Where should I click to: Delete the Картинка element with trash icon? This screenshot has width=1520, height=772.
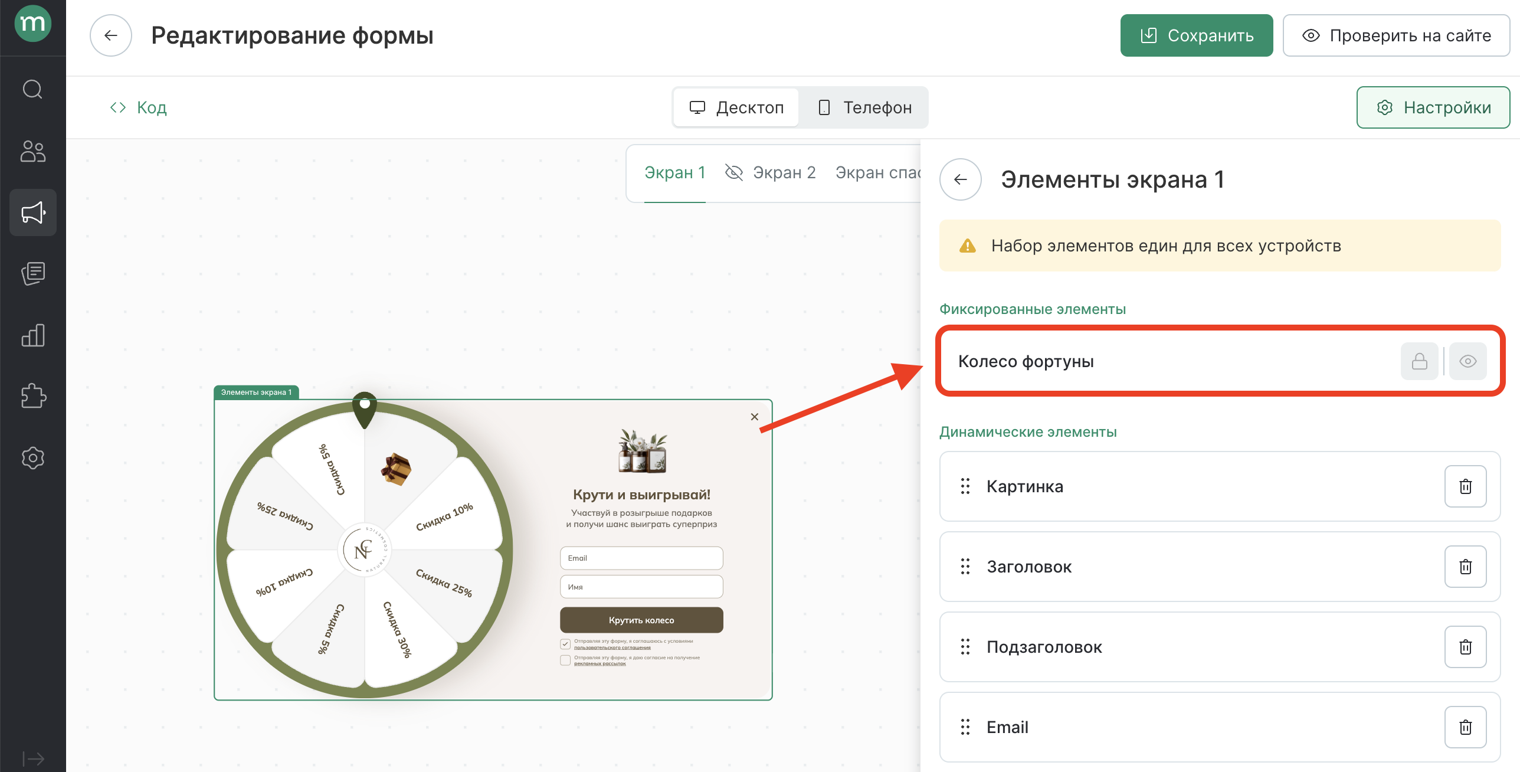[x=1465, y=486]
